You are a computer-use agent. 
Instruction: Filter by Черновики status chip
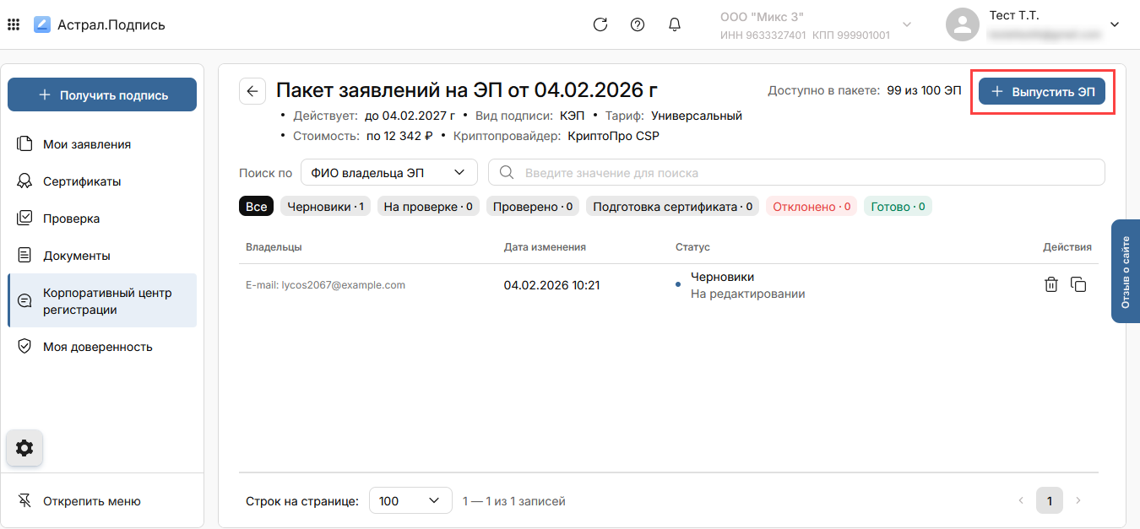[325, 207]
